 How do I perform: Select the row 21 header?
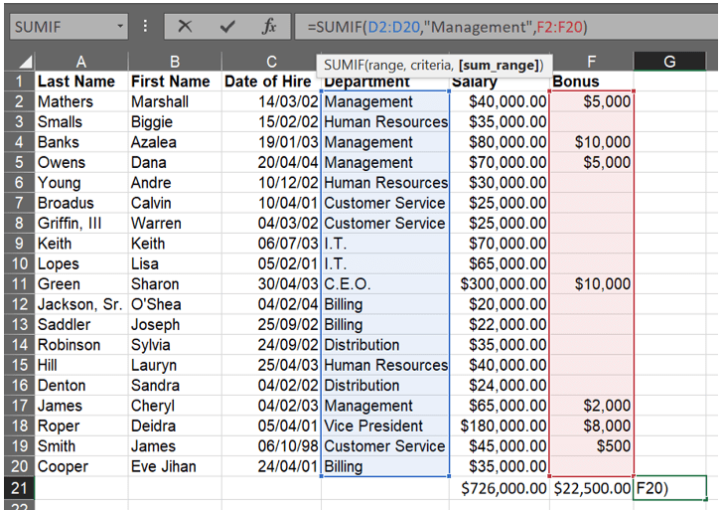(17, 487)
